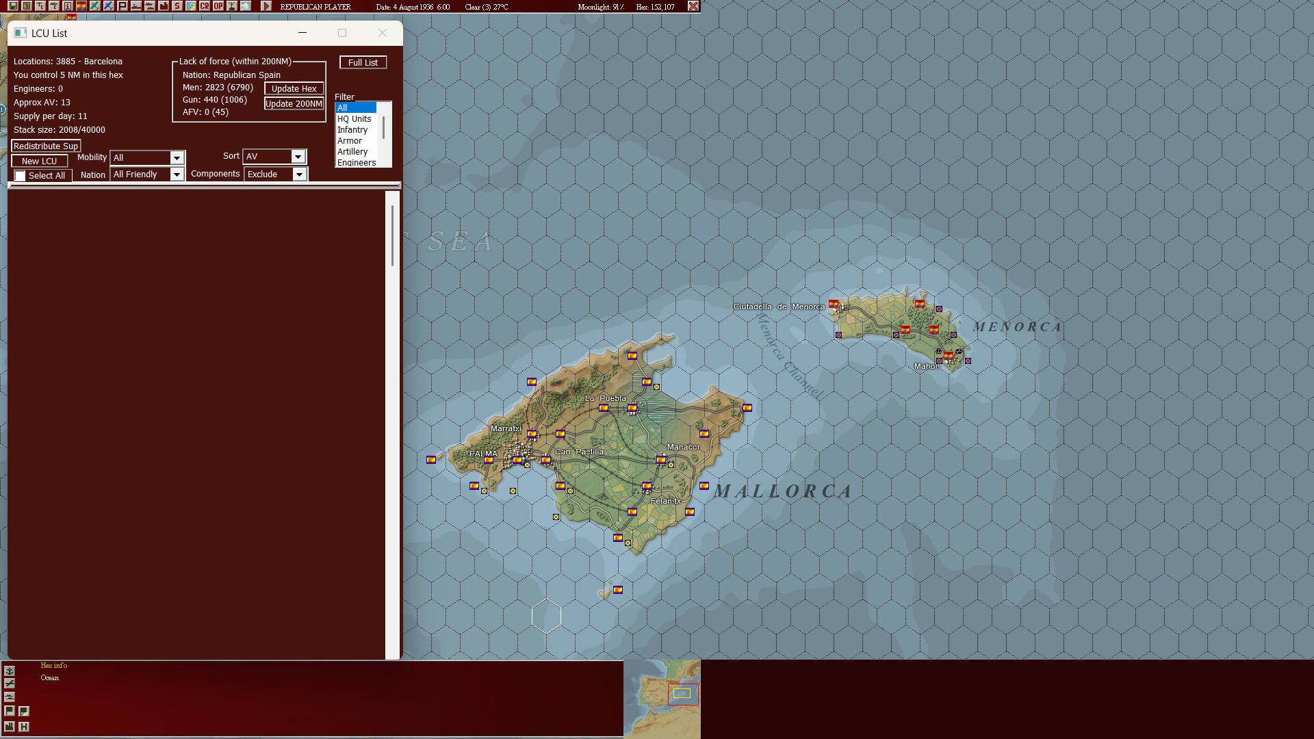This screenshot has width=1314, height=739.
Task: Click the H hex icon in bottom-left panel
Action: tap(24, 727)
